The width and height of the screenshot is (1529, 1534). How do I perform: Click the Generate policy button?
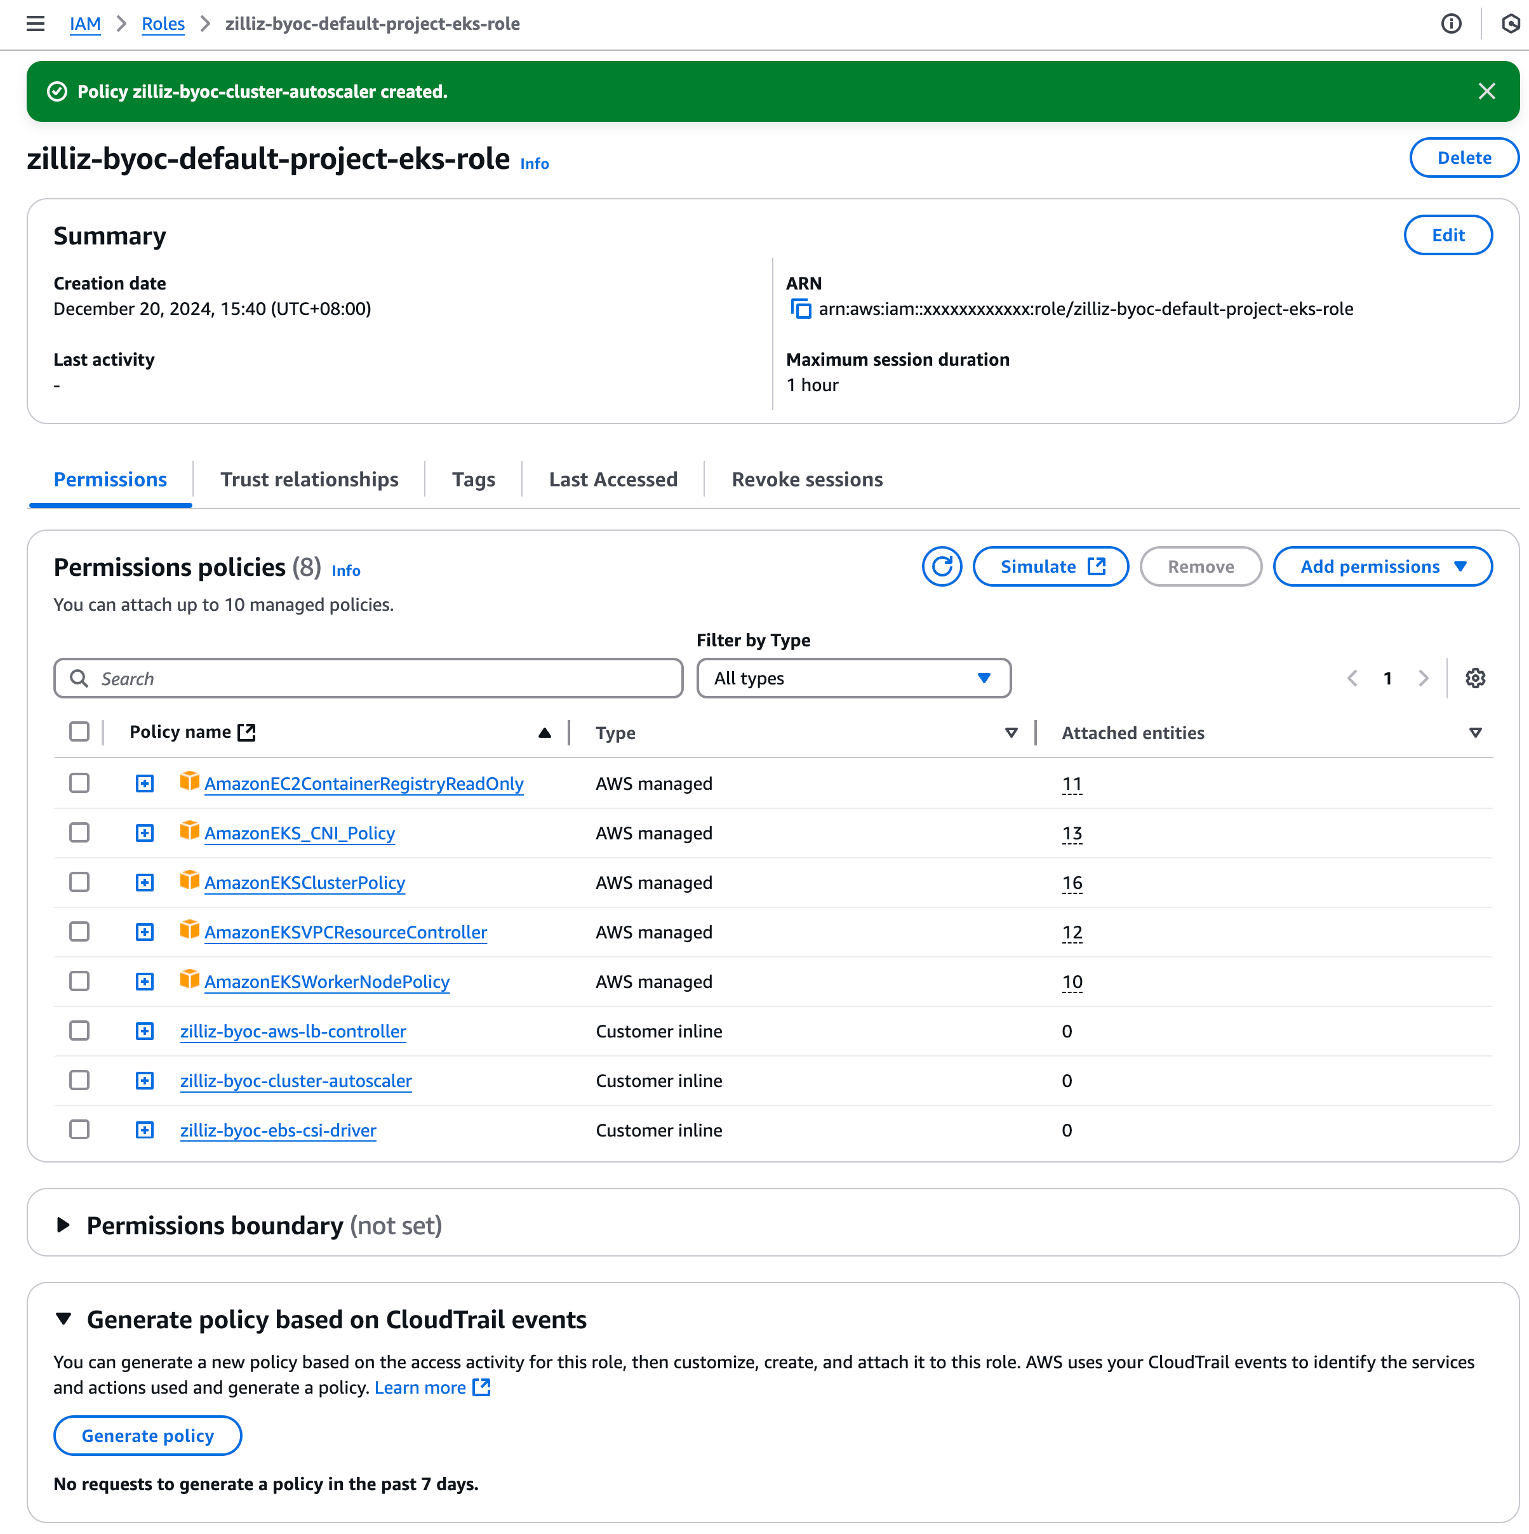pyautogui.click(x=148, y=1436)
